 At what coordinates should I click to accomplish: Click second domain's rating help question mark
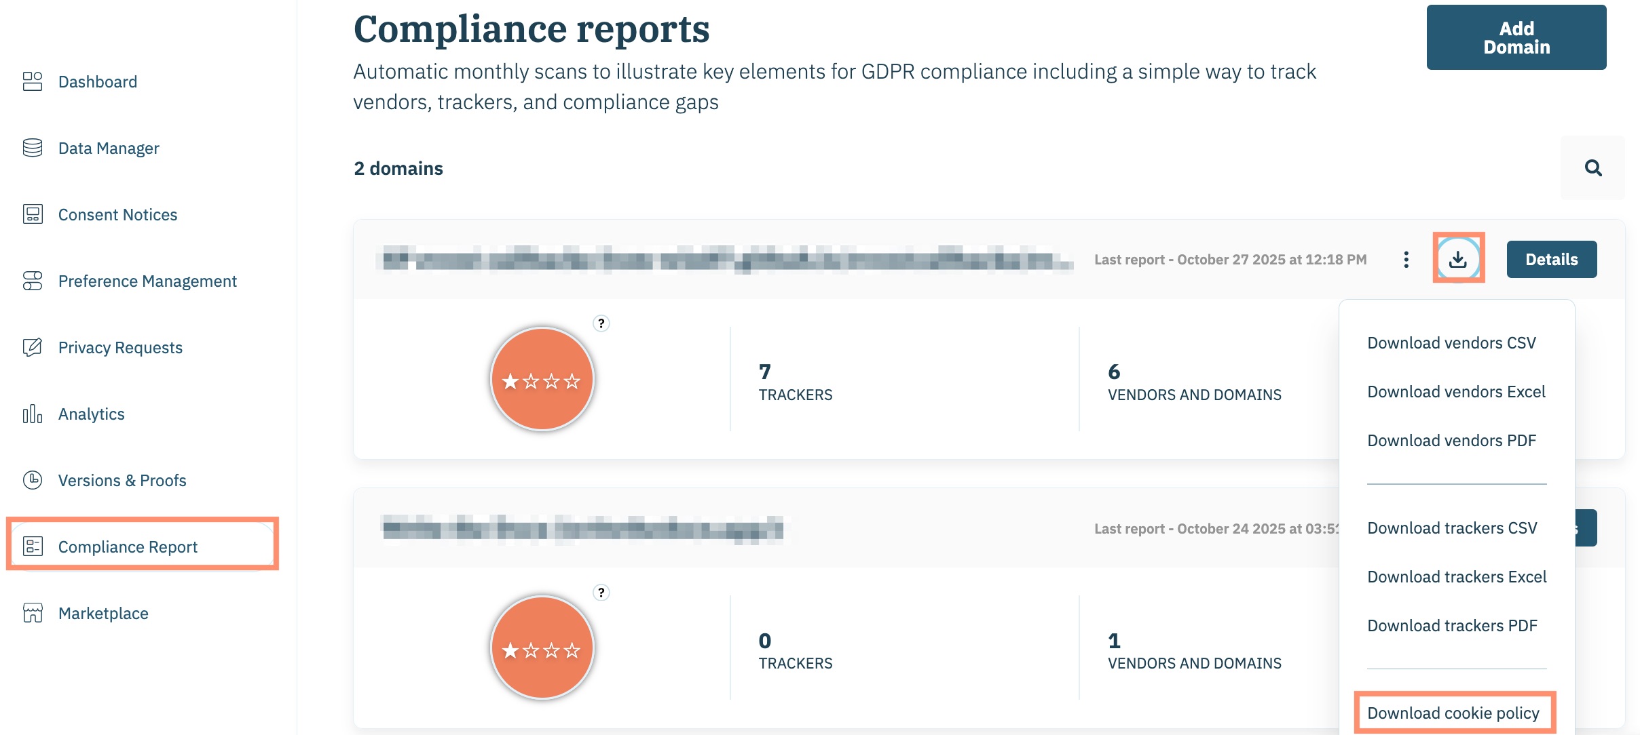coord(601,593)
